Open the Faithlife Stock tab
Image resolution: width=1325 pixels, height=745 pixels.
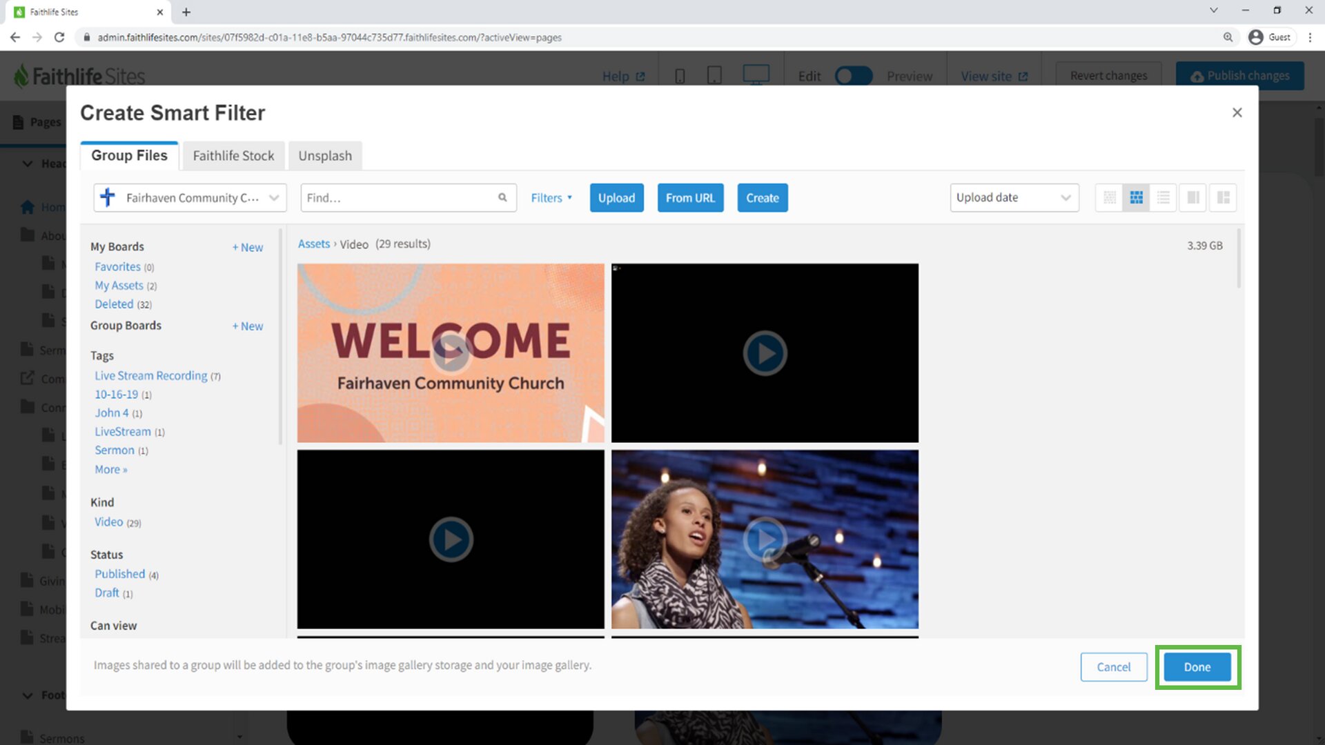pos(233,156)
